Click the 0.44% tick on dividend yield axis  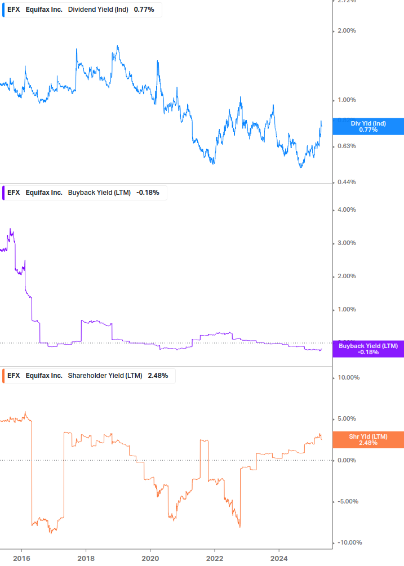point(347,182)
